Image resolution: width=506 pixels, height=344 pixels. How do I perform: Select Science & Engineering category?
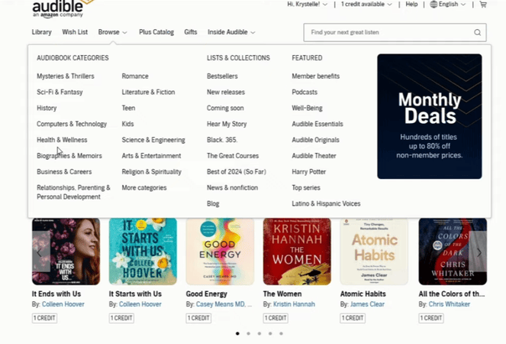pos(153,140)
